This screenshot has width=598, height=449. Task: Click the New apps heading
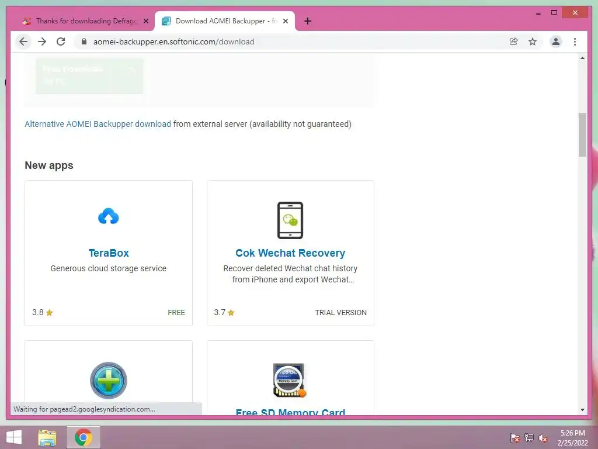pos(49,165)
